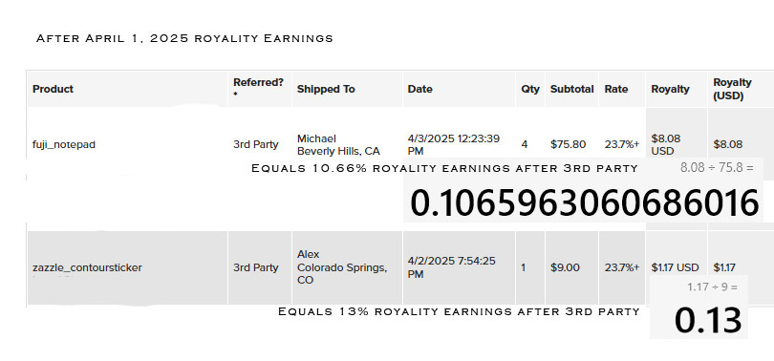
Task: Select the zazzle_contoursticker product name
Action: (x=87, y=267)
